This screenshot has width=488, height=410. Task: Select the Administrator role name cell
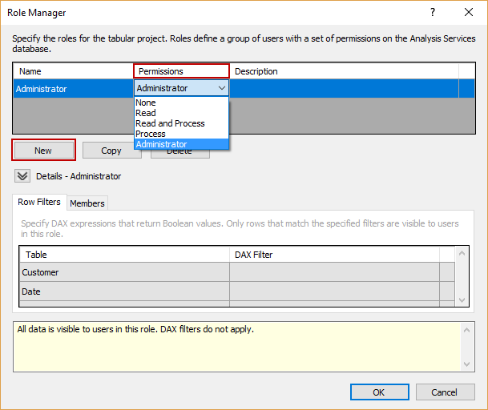72,89
